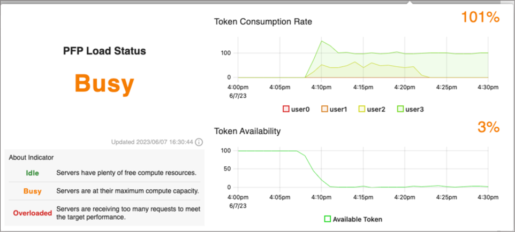515x232 pixels.
Task: Toggle the Available Token legend box
Action: point(328,219)
